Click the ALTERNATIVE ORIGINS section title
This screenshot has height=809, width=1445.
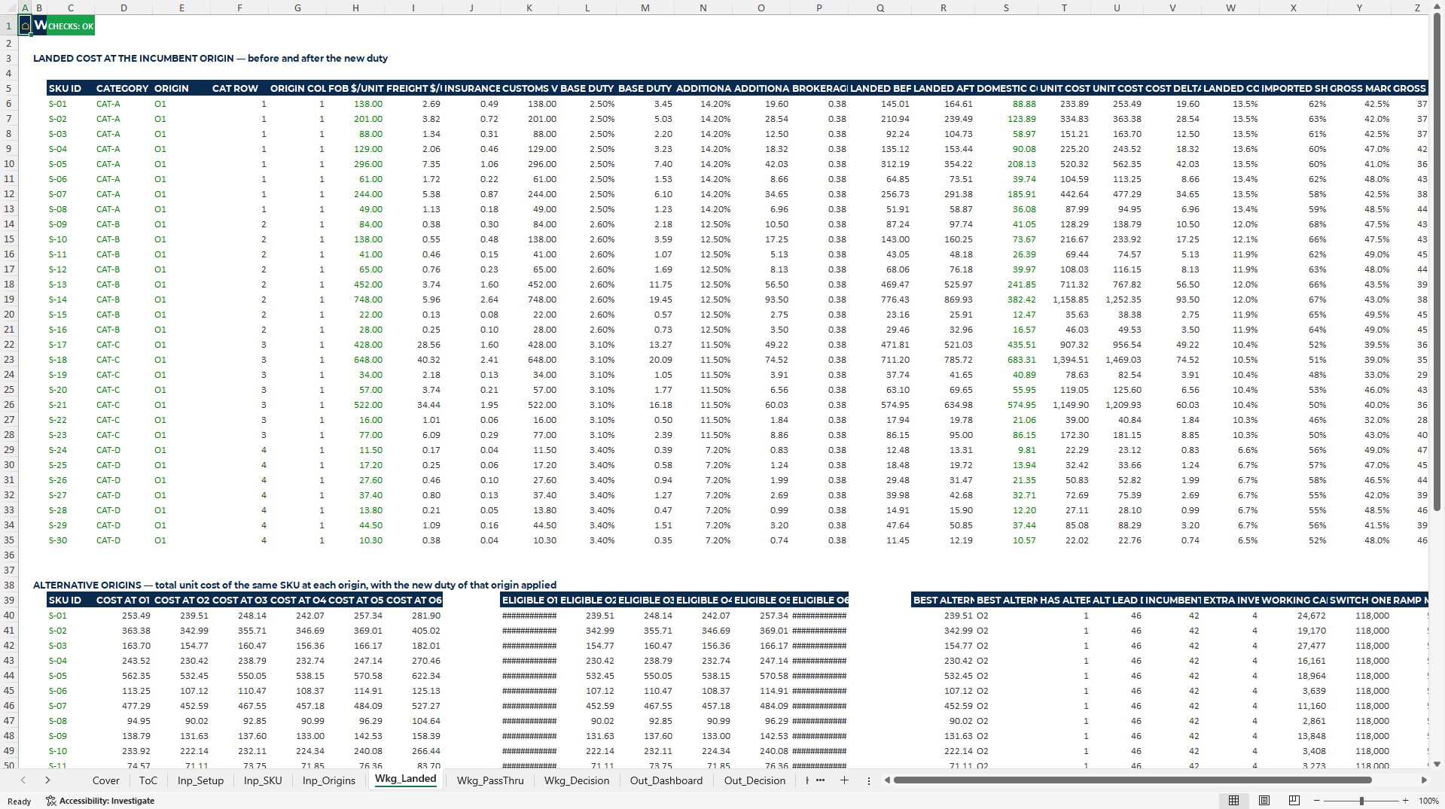[294, 585]
